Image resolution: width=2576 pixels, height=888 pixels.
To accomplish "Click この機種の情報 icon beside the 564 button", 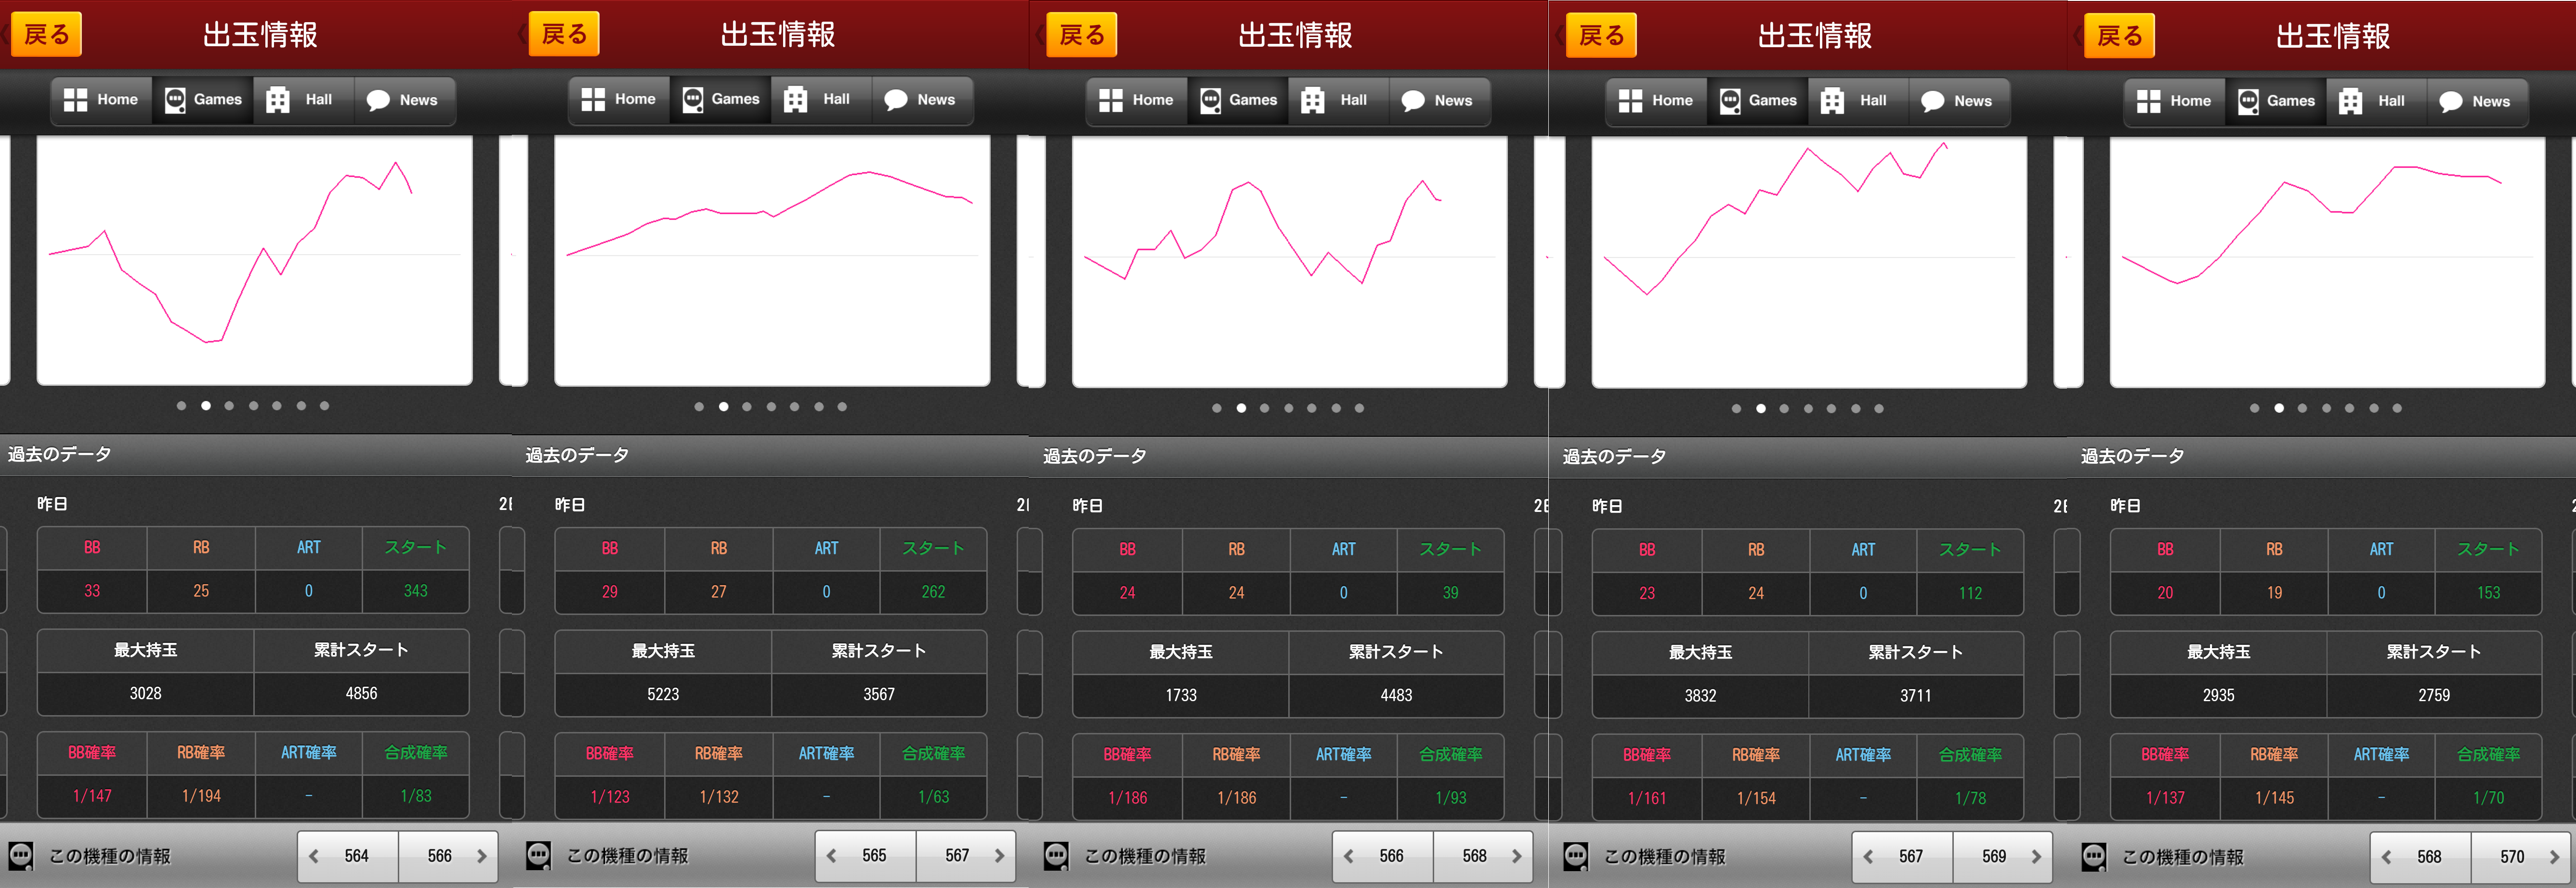I will point(21,856).
